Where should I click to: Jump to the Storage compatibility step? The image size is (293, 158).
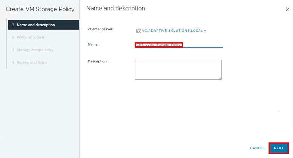[35, 50]
